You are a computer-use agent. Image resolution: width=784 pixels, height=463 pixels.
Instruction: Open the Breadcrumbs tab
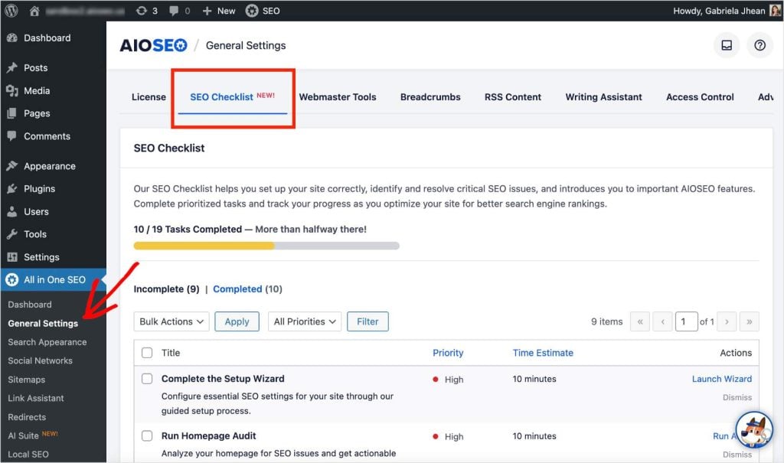[x=430, y=97]
